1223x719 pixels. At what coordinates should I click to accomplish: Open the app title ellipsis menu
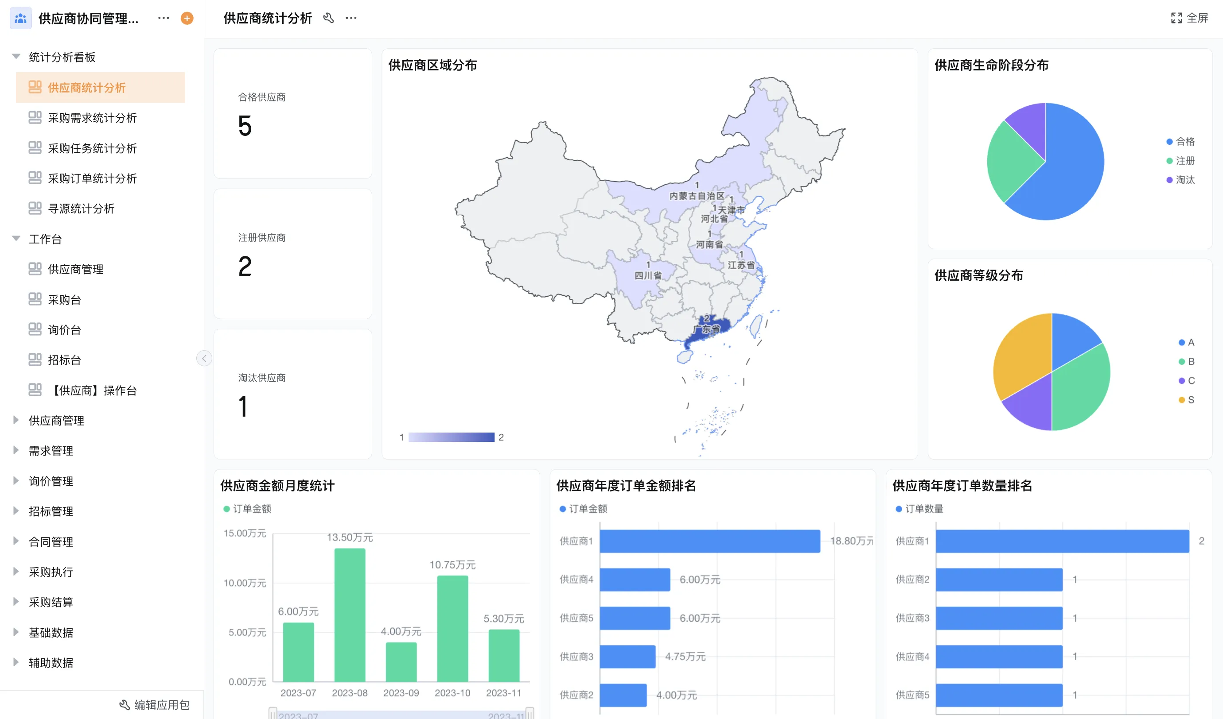pyautogui.click(x=164, y=19)
